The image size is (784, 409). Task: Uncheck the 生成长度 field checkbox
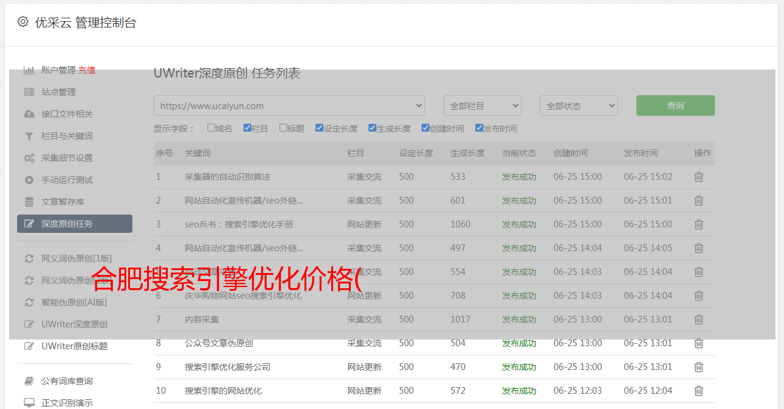click(x=372, y=128)
